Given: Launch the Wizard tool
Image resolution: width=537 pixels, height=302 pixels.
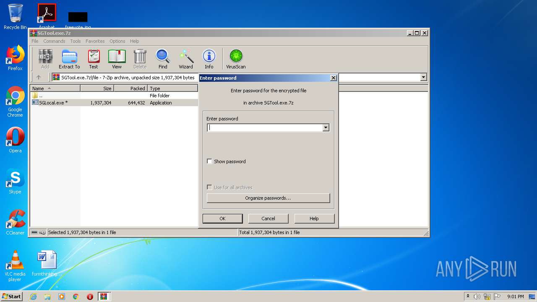Looking at the screenshot, I should 186,59.
